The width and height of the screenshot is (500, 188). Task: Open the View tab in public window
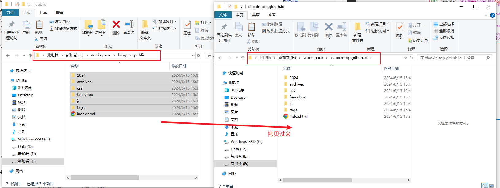(59, 13)
